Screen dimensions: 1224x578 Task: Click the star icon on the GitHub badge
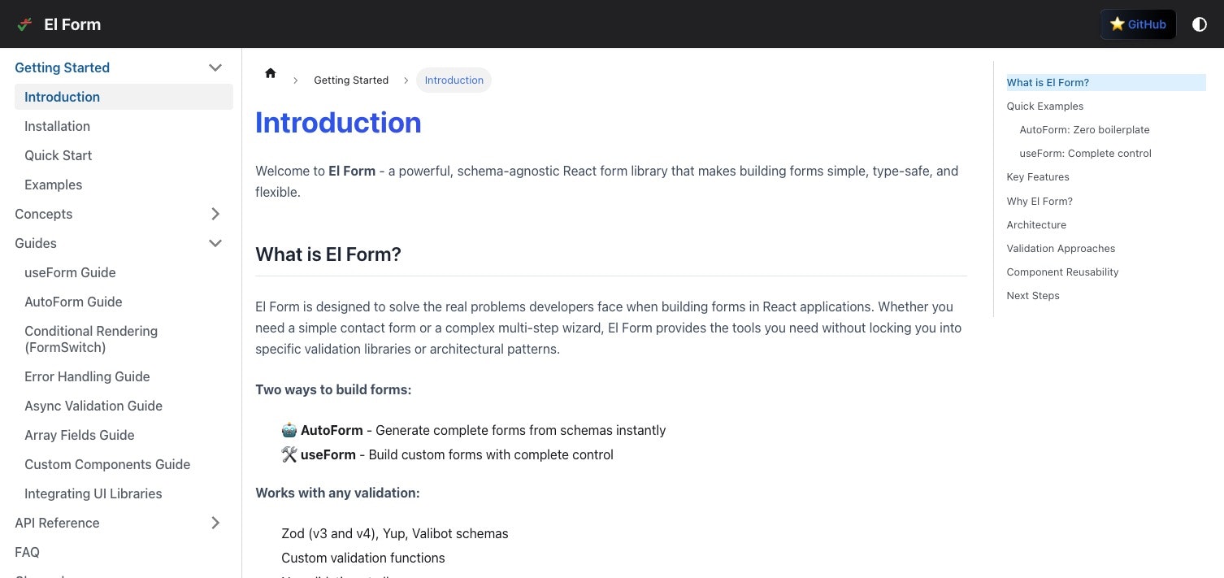1118,24
